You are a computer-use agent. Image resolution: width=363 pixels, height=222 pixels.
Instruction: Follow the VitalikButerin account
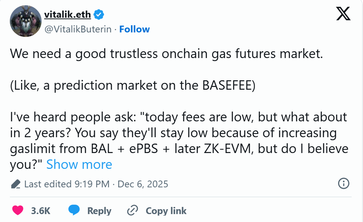pyautogui.click(x=134, y=29)
